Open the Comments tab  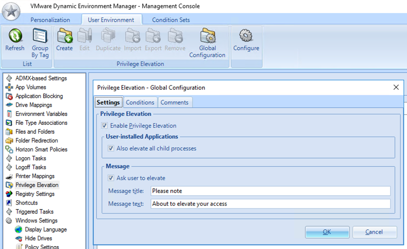point(174,103)
